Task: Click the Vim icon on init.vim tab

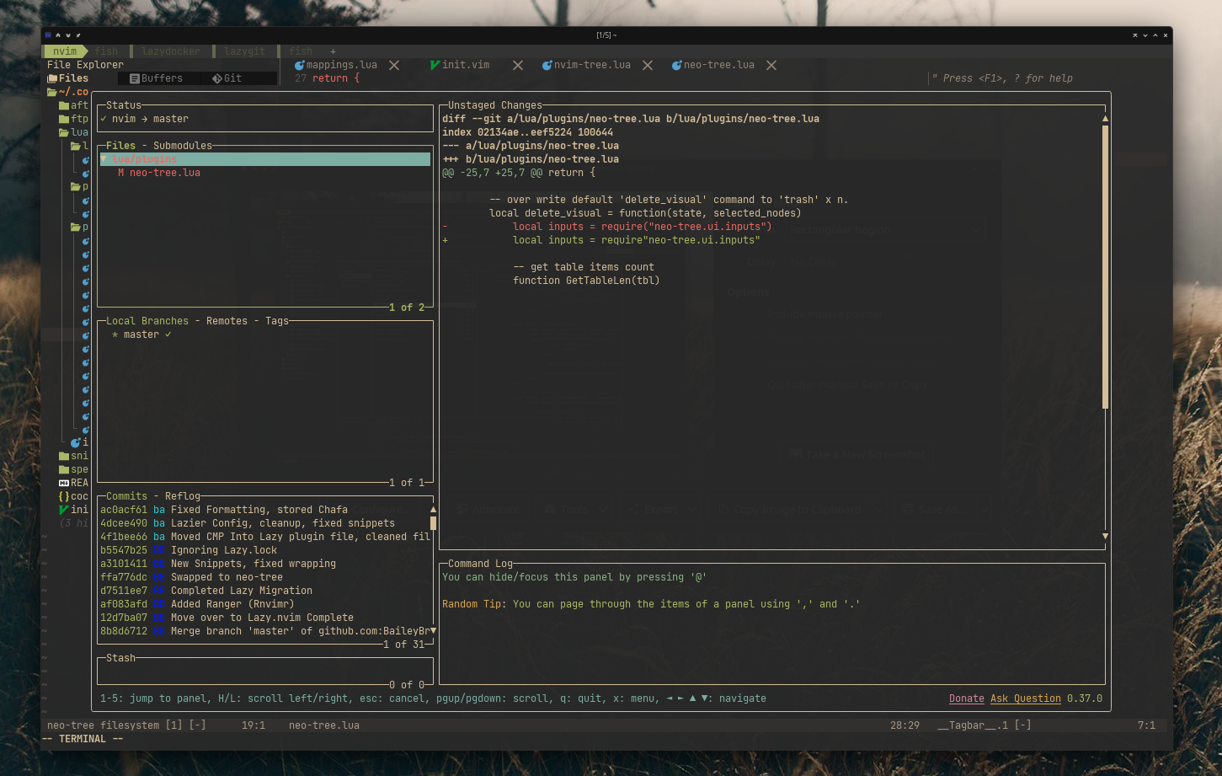Action: (435, 65)
